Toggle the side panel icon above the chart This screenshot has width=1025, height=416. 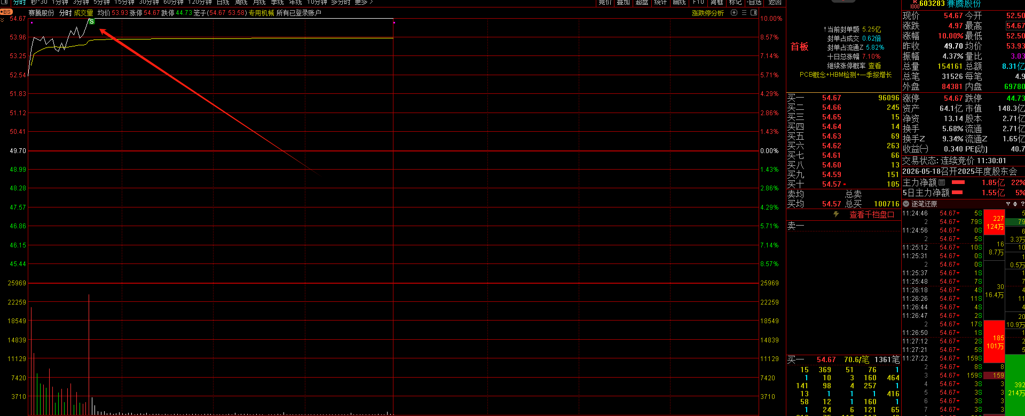coord(754,13)
